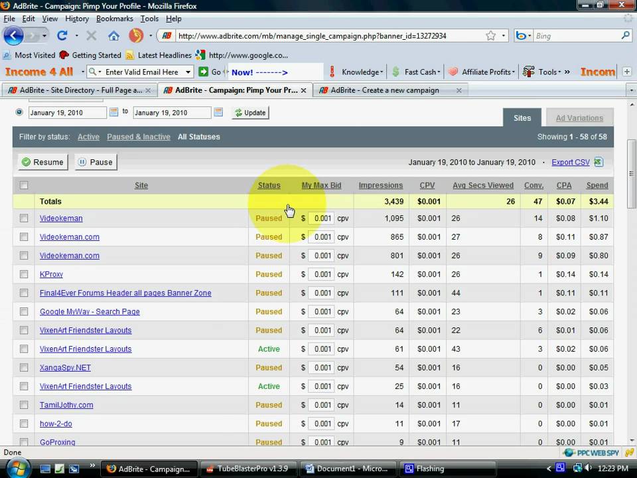Close AdBrite Site Directory tab
The width and height of the screenshot is (637, 478).
(148, 90)
